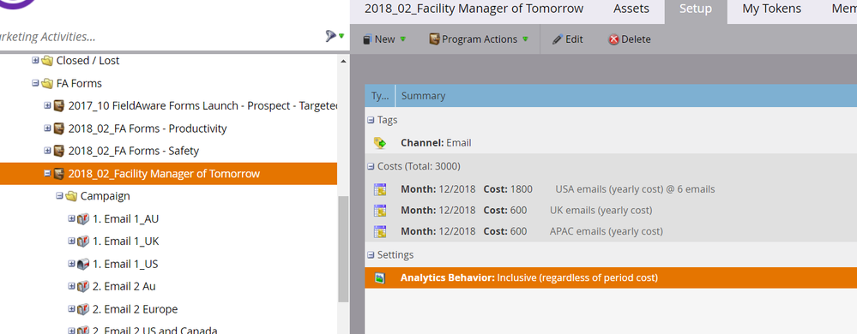857x334 pixels.
Task: Click calendar icon for APAC emails cost
Action: tap(380, 231)
